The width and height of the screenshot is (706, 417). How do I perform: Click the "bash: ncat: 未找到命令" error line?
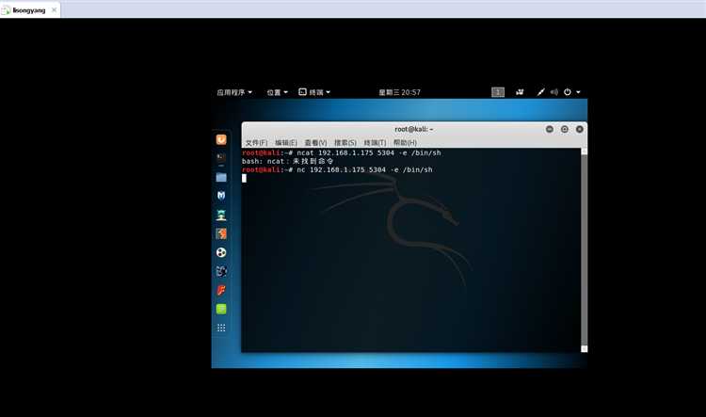pos(287,161)
